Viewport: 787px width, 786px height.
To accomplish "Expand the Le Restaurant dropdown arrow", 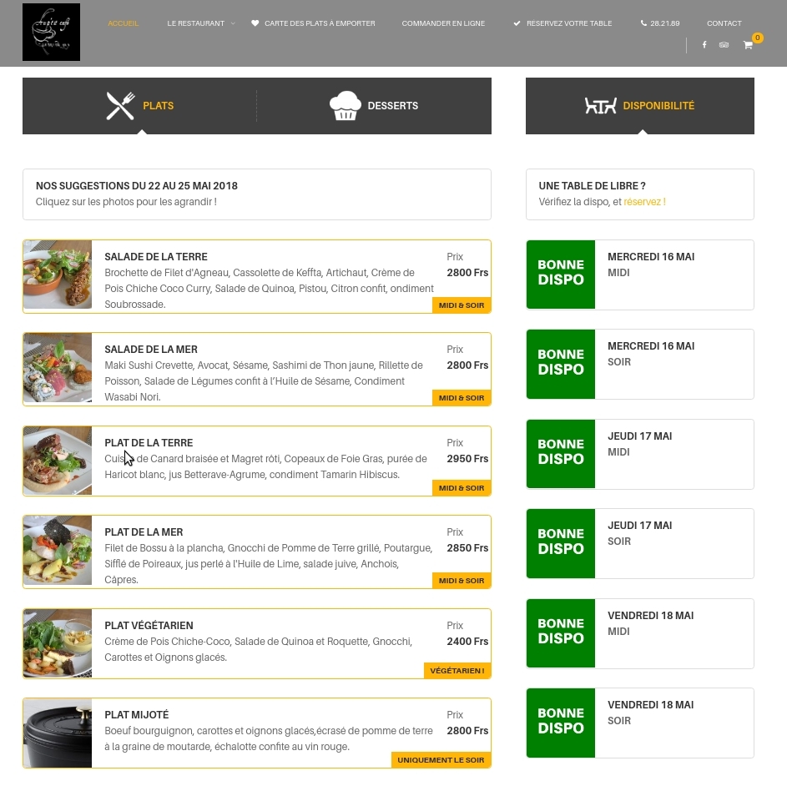I will point(233,23).
